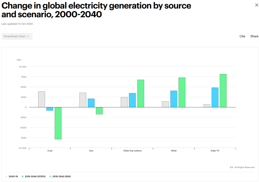The width and height of the screenshot is (259, 182).
Task: Click the green Solar PV SDS bar
Action: click(223, 91)
